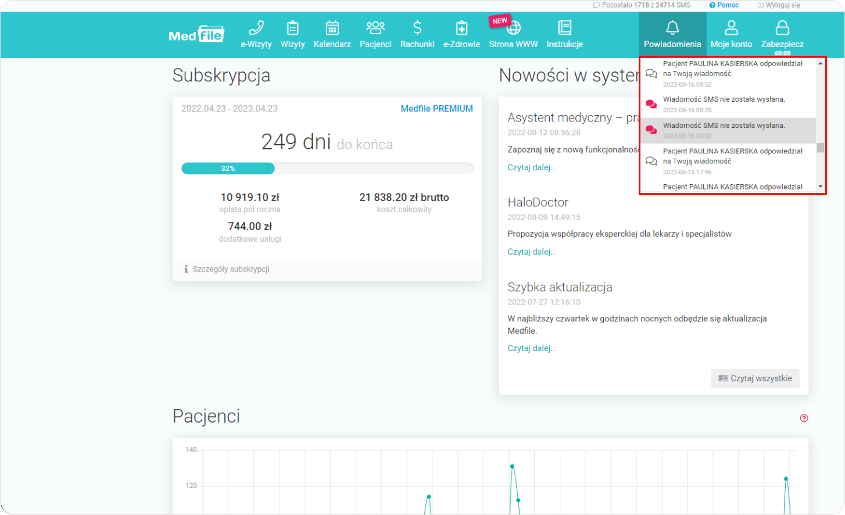Click chat icon of 17:46 notification

pos(651,161)
